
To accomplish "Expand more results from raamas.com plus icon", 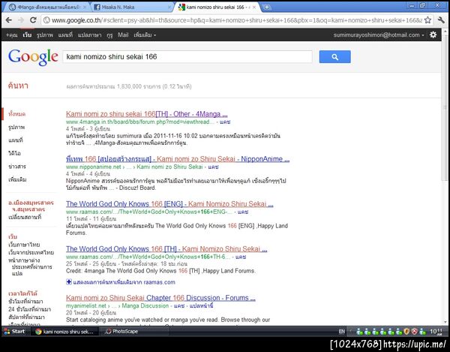I will (x=69, y=281).
